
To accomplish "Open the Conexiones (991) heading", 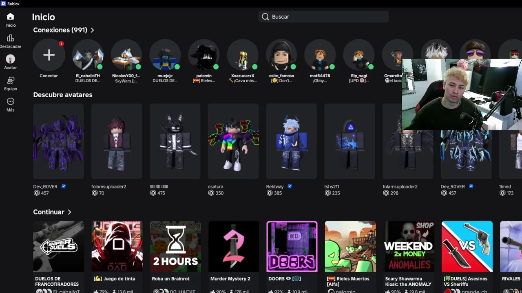I will pos(60,30).
